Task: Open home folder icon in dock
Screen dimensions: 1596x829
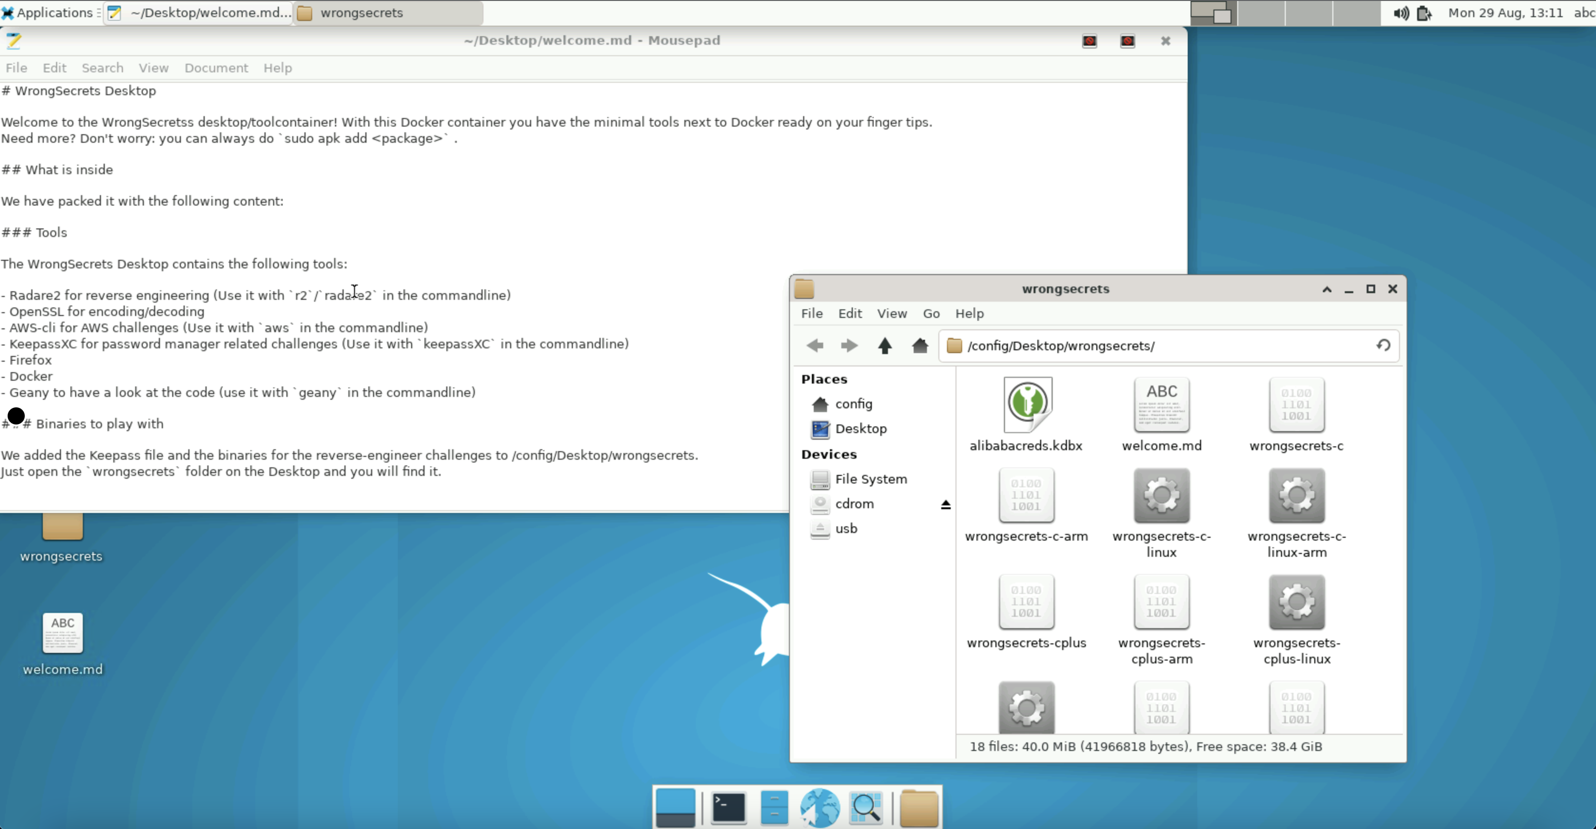Action: [918, 807]
